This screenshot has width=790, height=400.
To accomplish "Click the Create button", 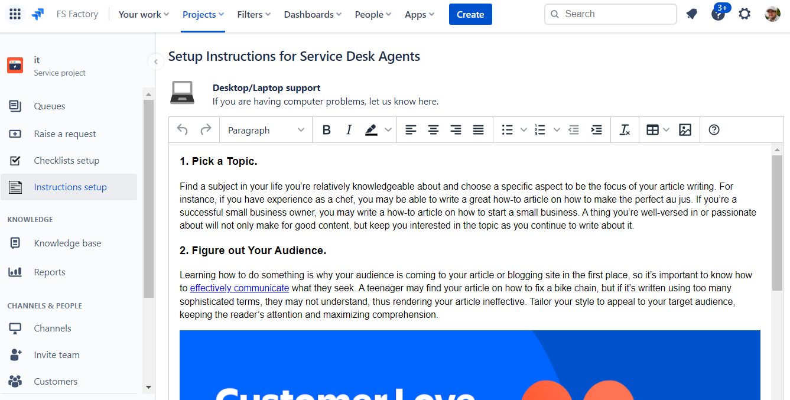I will 470,14.
